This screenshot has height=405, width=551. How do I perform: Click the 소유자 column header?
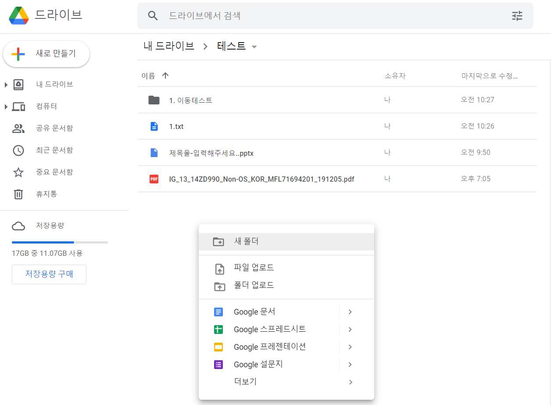pyautogui.click(x=395, y=76)
